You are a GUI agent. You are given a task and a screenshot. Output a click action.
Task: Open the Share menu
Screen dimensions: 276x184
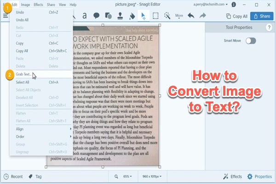click(x=51, y=5)
